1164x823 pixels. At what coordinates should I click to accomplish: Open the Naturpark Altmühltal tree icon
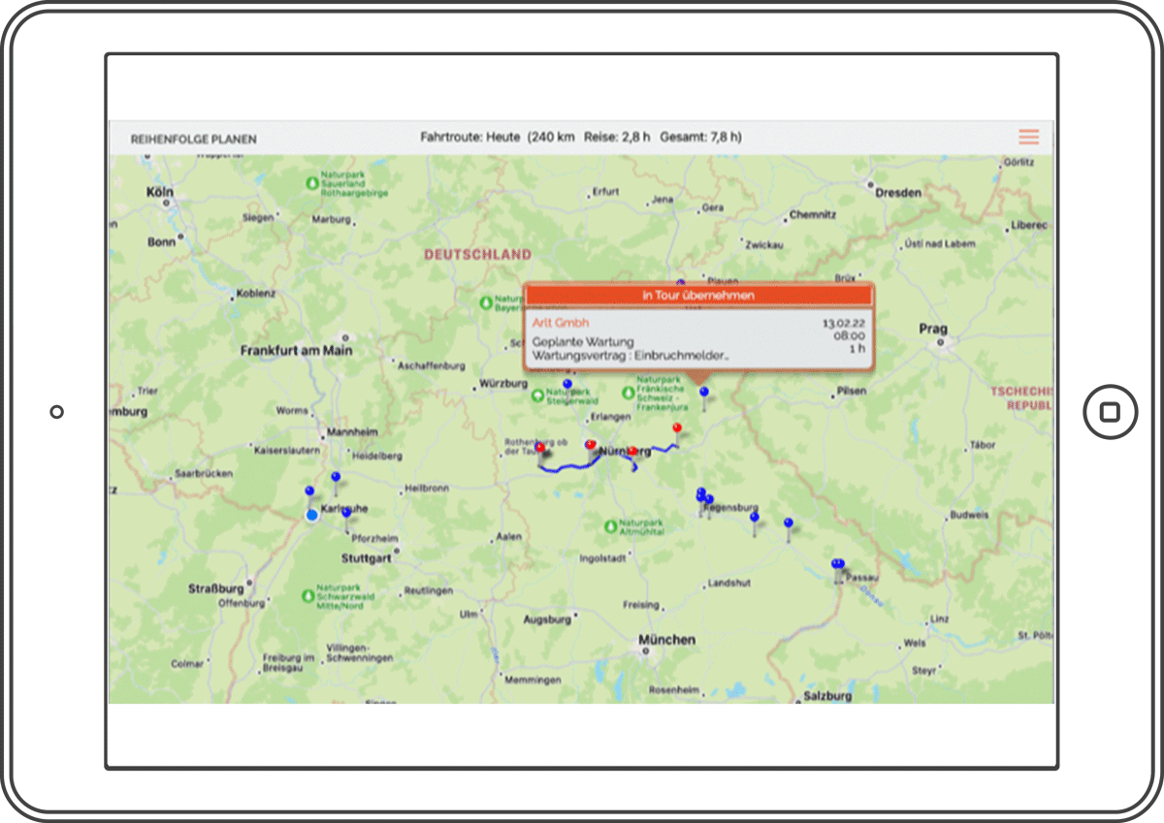(610, 526)
